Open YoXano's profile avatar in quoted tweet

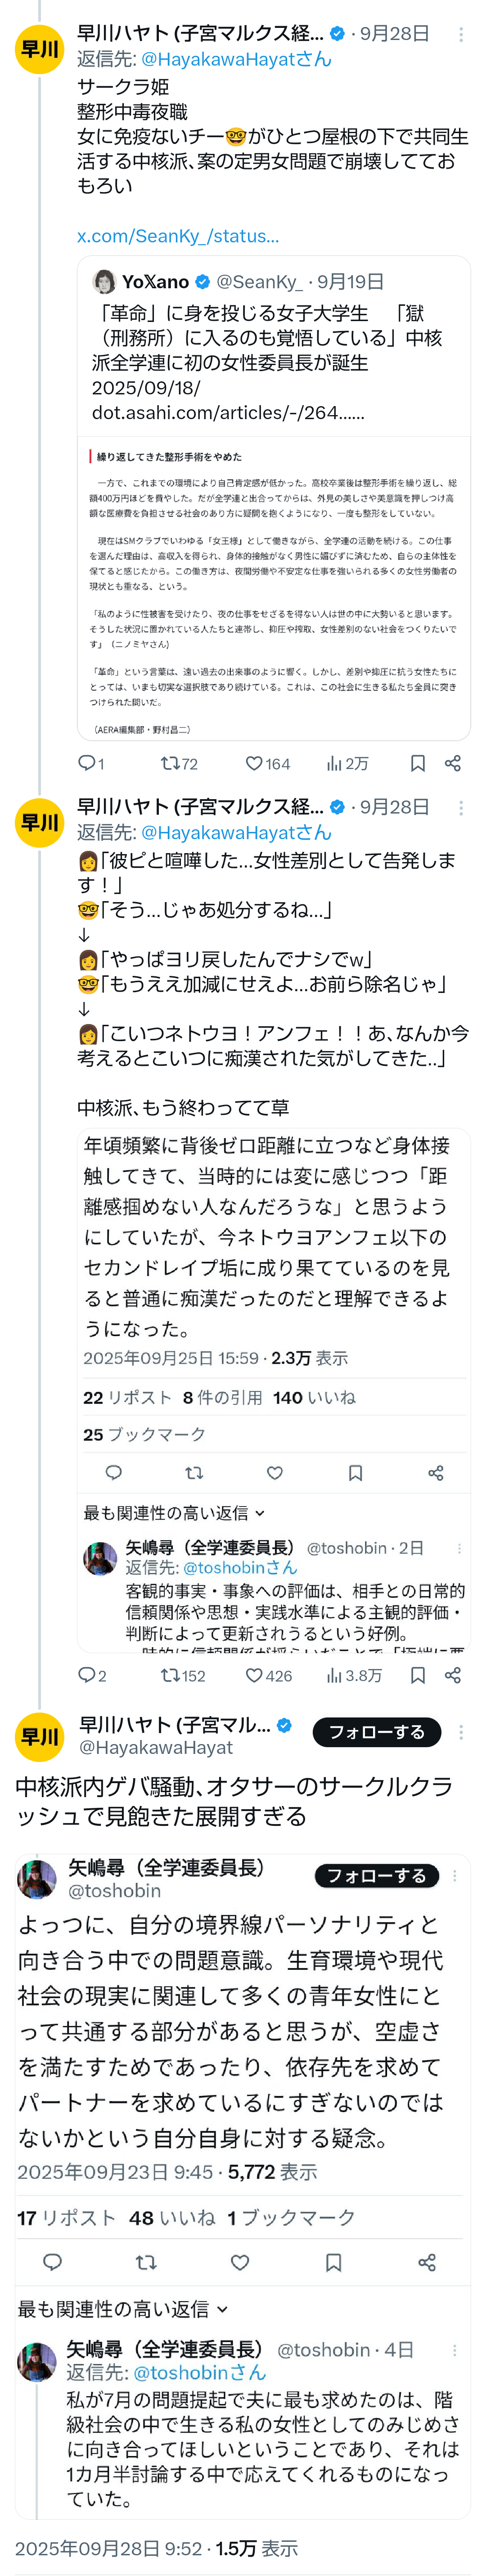pos(104,281)
